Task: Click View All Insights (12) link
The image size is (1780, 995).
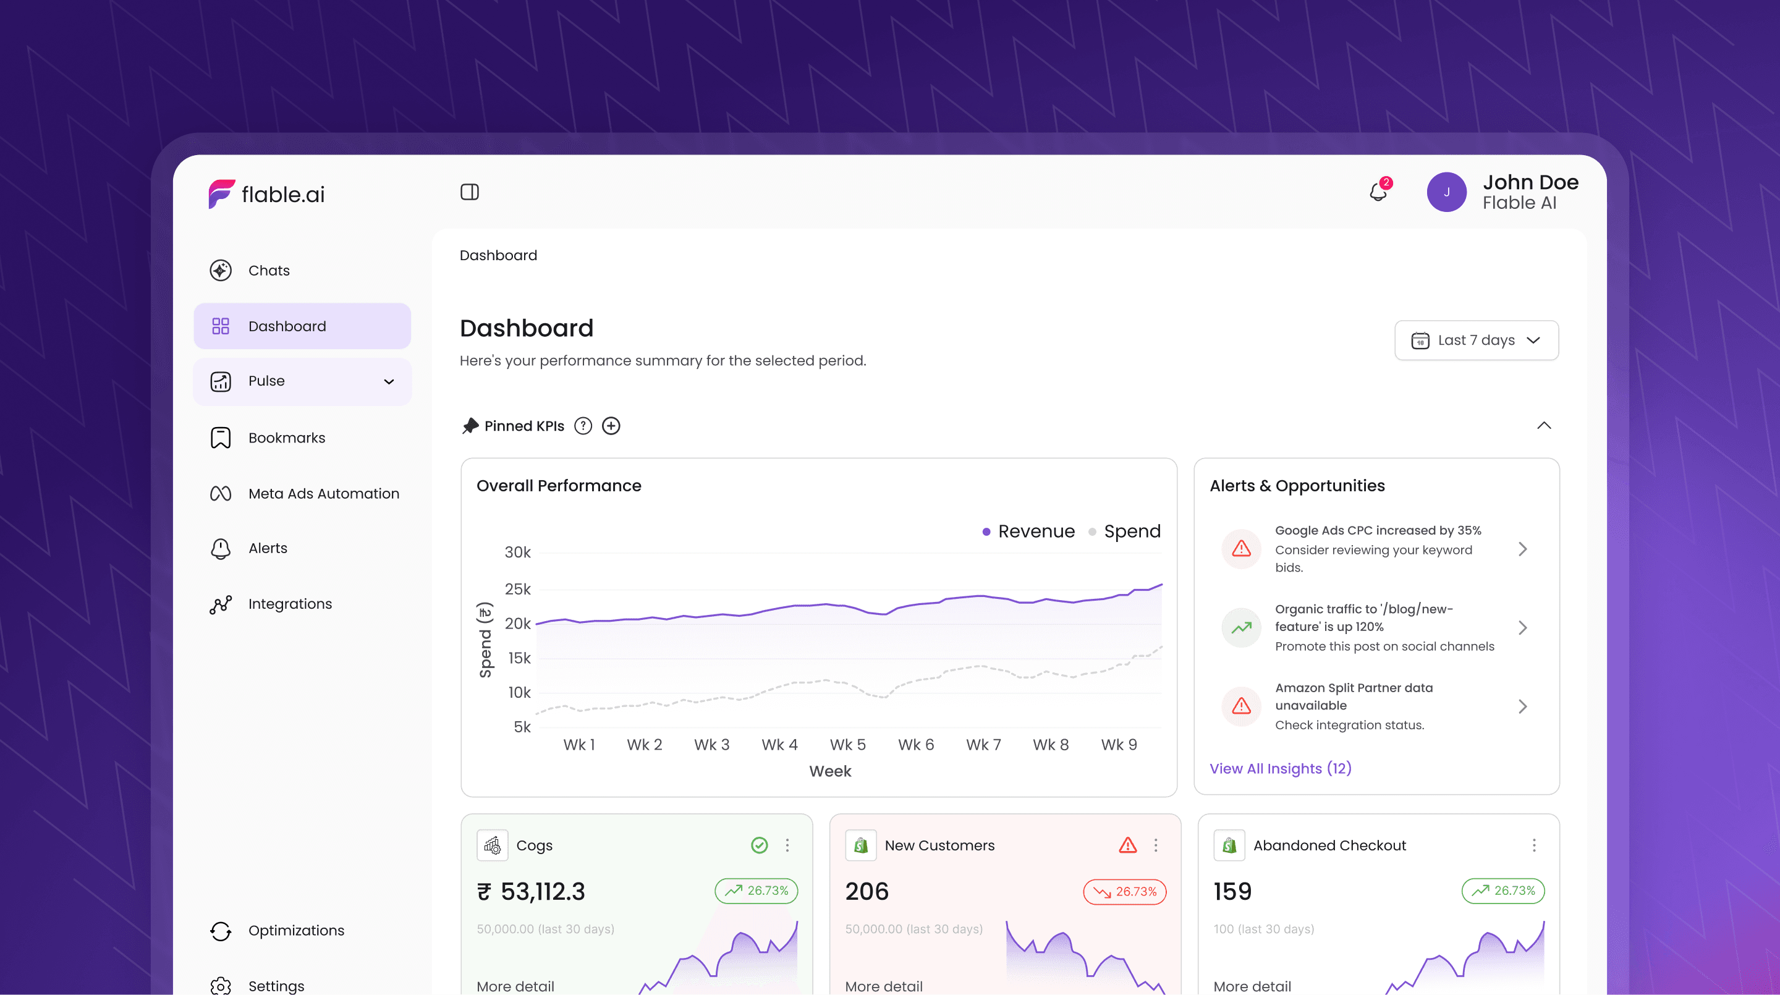Action: pyautogui.click(x=1280, y=768)
